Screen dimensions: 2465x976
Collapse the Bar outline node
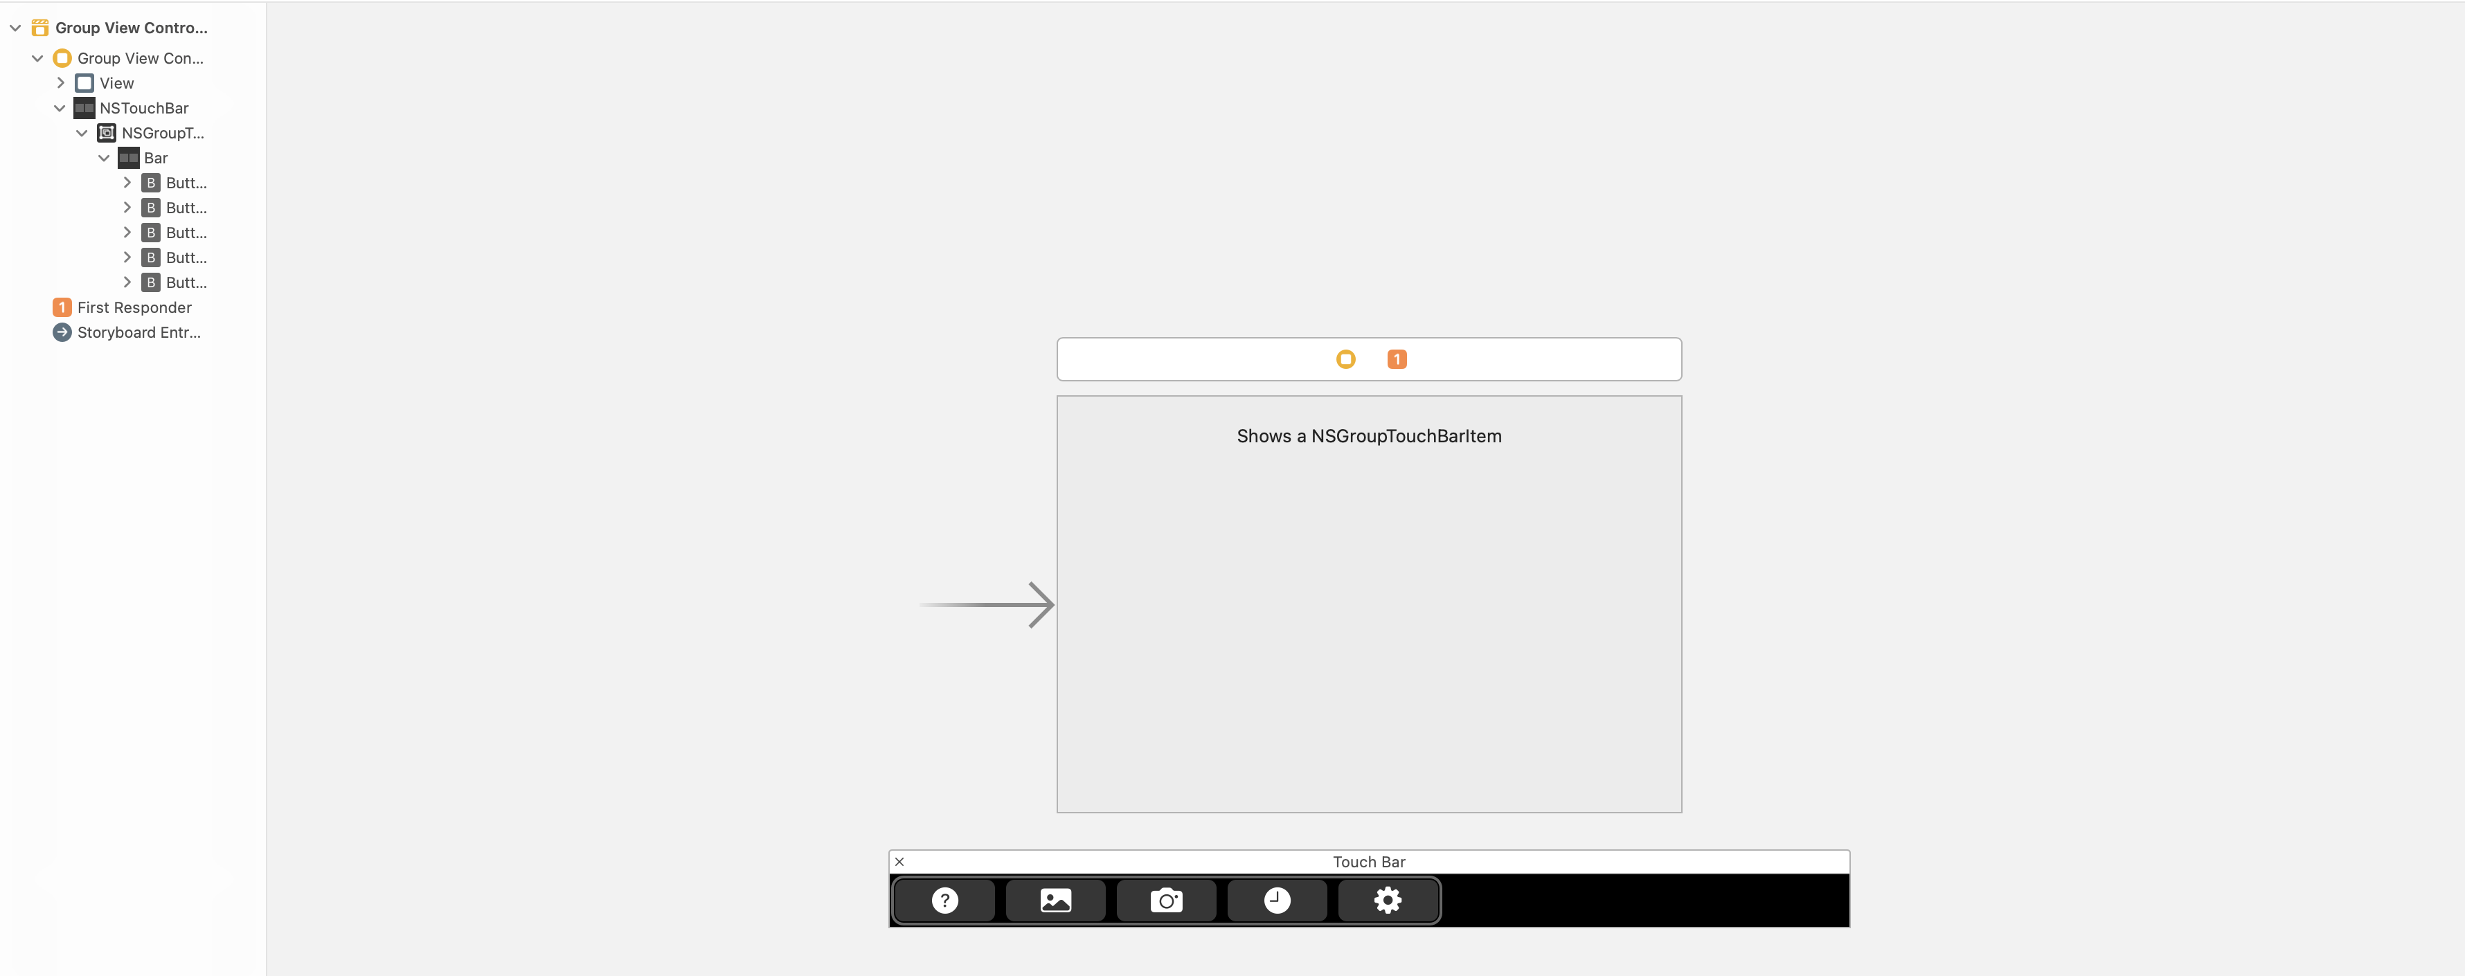103,158
